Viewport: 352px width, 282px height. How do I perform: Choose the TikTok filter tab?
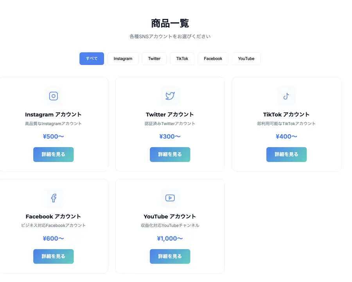(x=182, y=59)
